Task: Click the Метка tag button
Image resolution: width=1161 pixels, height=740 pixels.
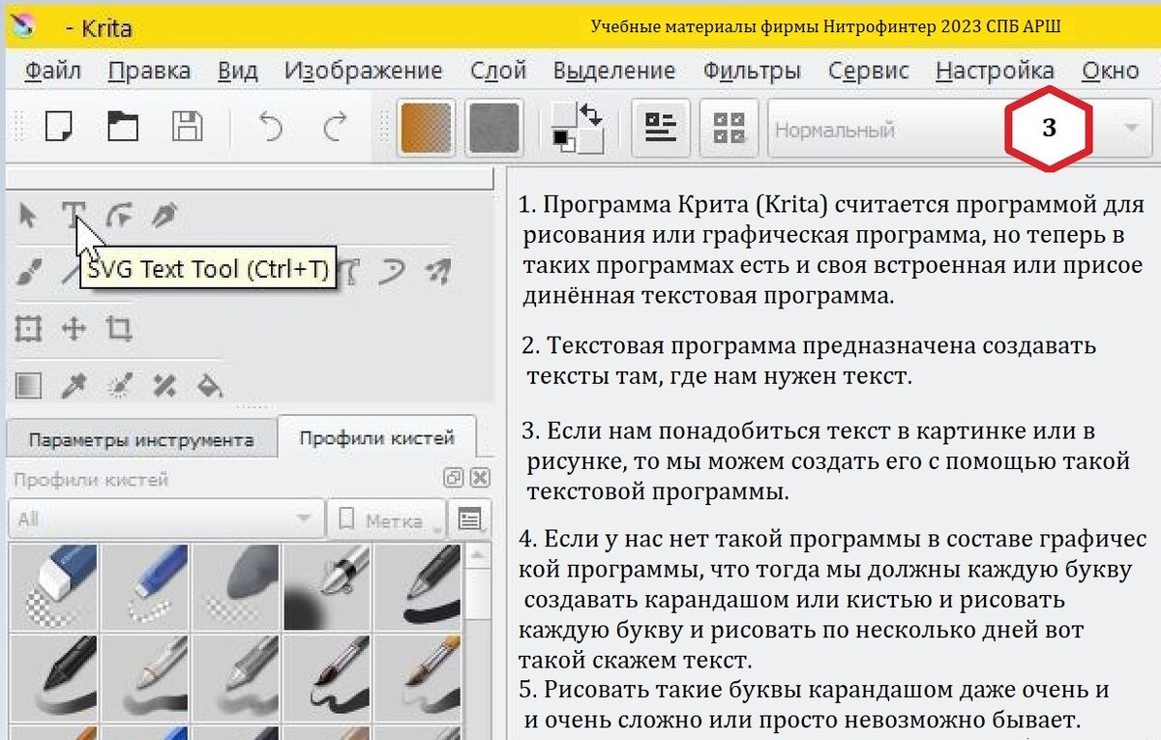Action: pyautogui.click(x=387, y=519)
